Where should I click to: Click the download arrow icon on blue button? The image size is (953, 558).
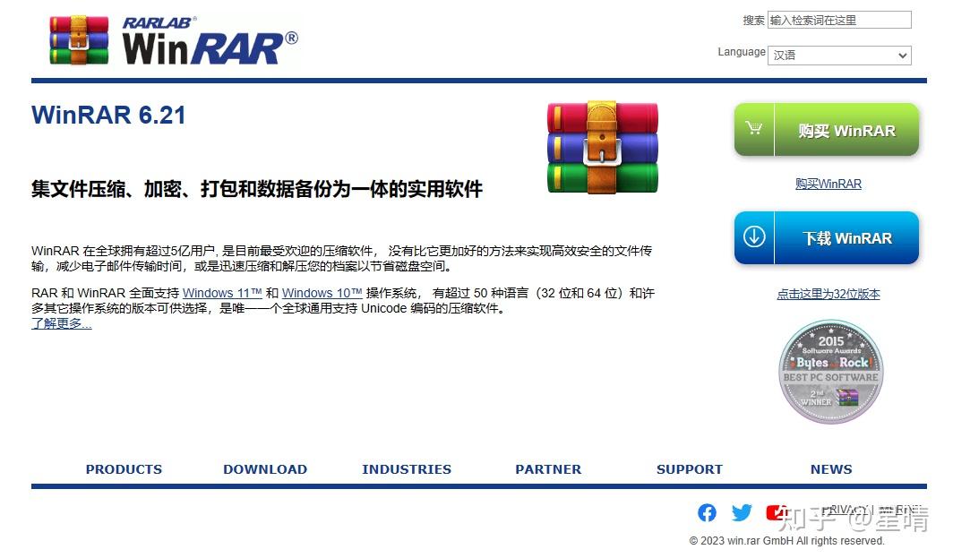coord(753,237)
